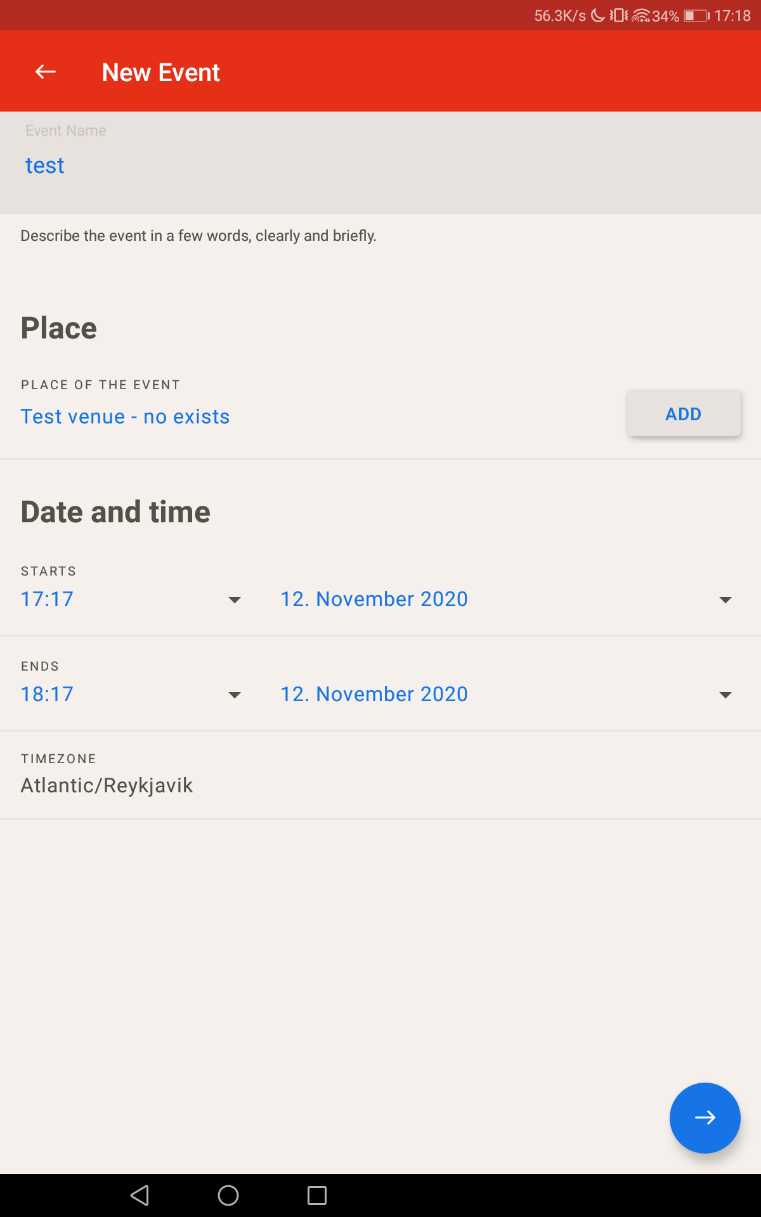Tap the 17:17 start time value

click(48, 599)
